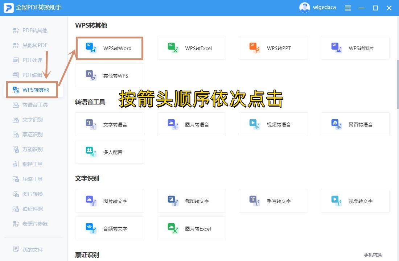This screenshot has width=399, height=261.
Task: Click the username wlgedaca
Action: pyautogui.click(x=324, y=7)
